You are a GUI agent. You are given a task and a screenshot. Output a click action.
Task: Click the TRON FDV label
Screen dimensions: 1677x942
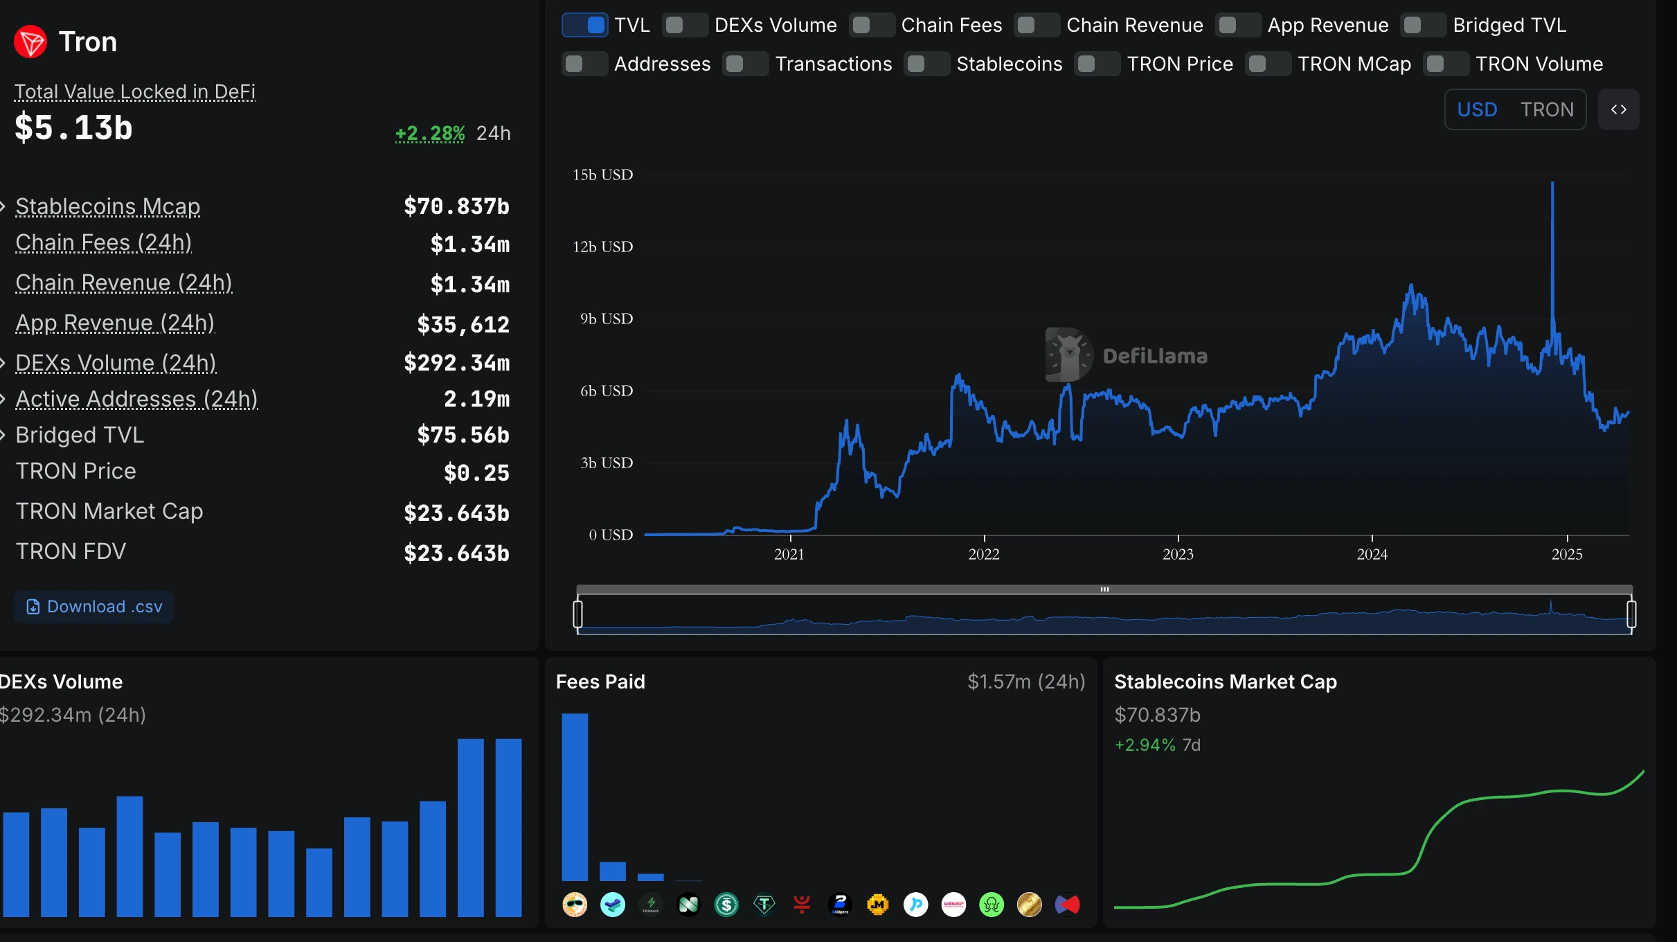click(x=71, y=551)
